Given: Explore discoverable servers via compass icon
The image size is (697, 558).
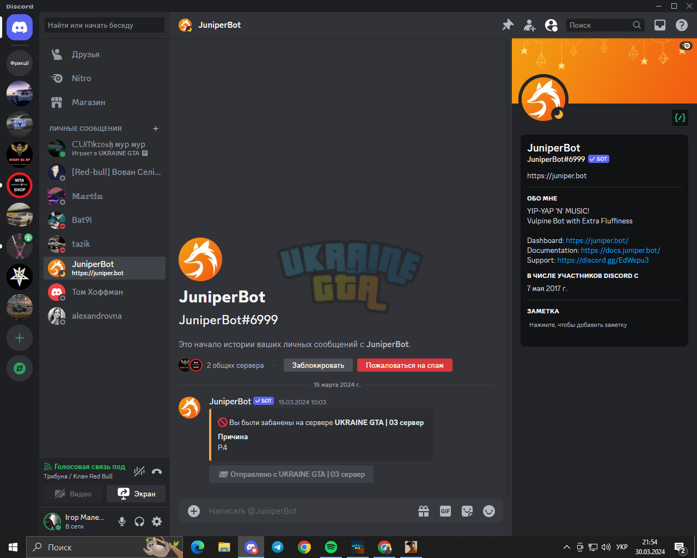Looking at the screenshot, I should point(20,368).
